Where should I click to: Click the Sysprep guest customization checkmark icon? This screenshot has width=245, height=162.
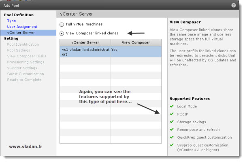click(172, 145)
